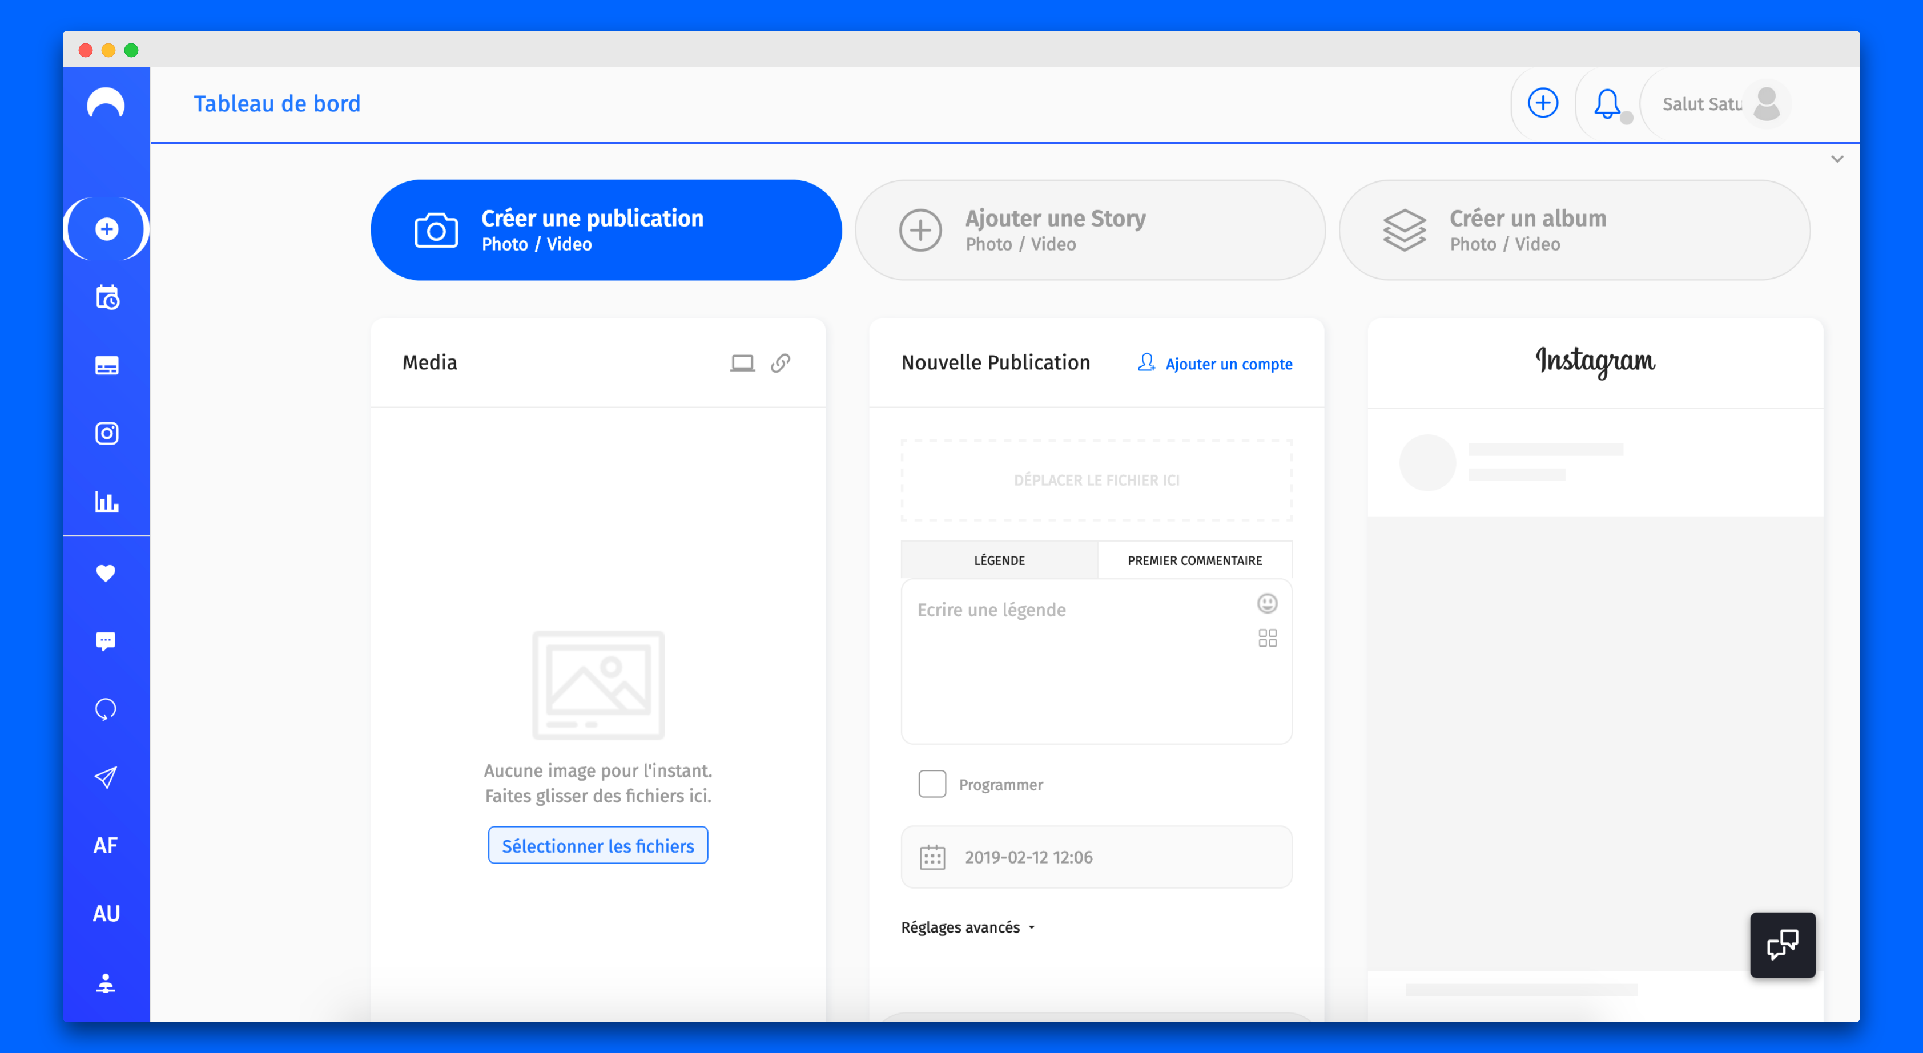Open the Instagram sidebar icon

tap(107, 434)
